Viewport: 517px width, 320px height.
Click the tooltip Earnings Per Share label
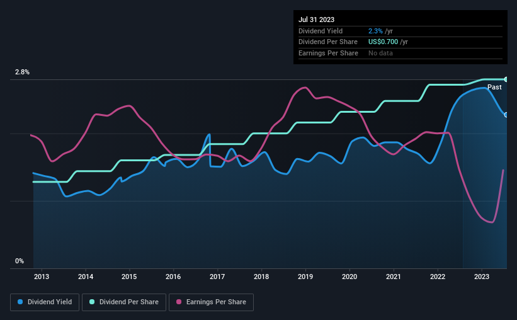pyautogui.click(x=329, y=53)
